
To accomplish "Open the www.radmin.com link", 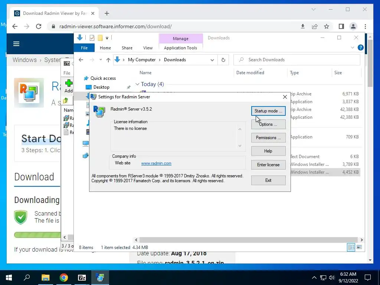I will tap(156, 163).
